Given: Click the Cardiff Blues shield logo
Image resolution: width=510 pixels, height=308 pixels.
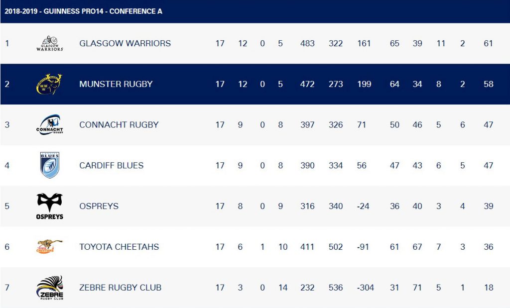Looking at the screenshot, I should [49, 165].
